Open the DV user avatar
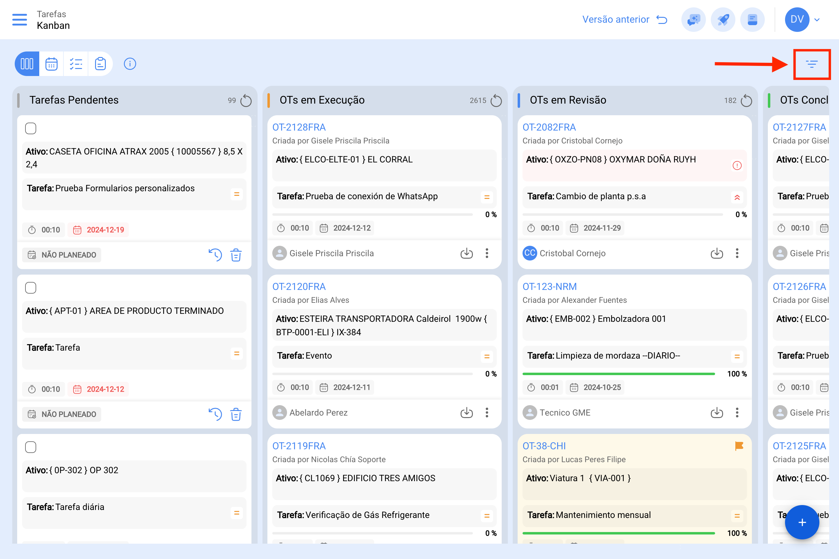 (797, 19)
